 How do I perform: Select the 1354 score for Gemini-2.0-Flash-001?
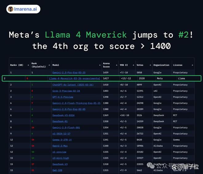pyautogui.click(x=105, y=127)
